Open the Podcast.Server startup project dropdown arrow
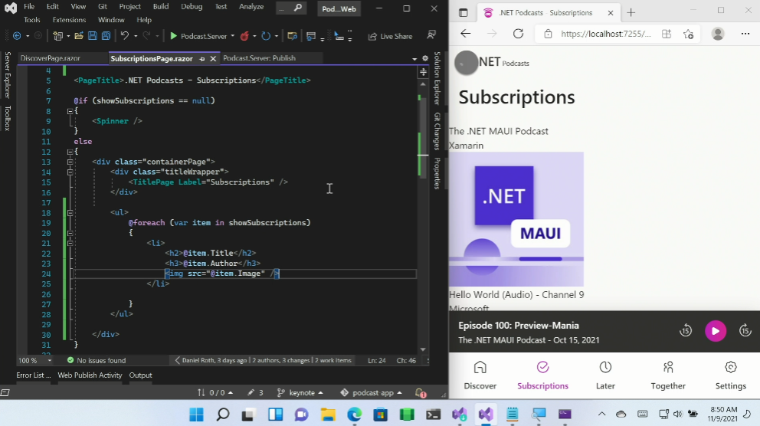The image size is (760, 426). pos(233,36)
